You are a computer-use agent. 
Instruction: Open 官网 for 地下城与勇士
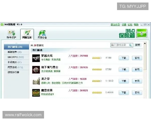pos(137,70)
